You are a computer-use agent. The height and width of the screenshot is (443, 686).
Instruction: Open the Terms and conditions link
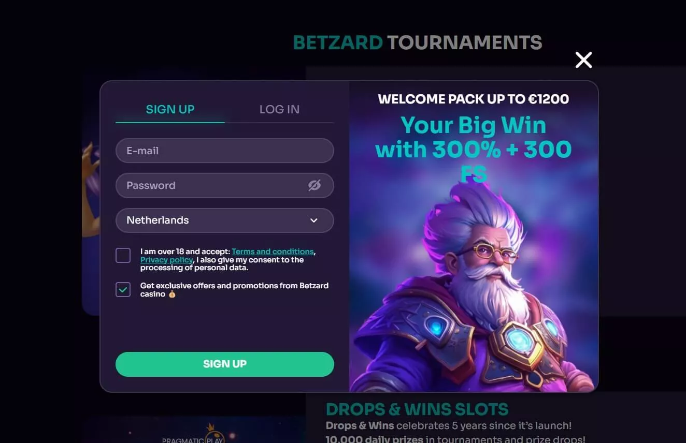(273, 252)
